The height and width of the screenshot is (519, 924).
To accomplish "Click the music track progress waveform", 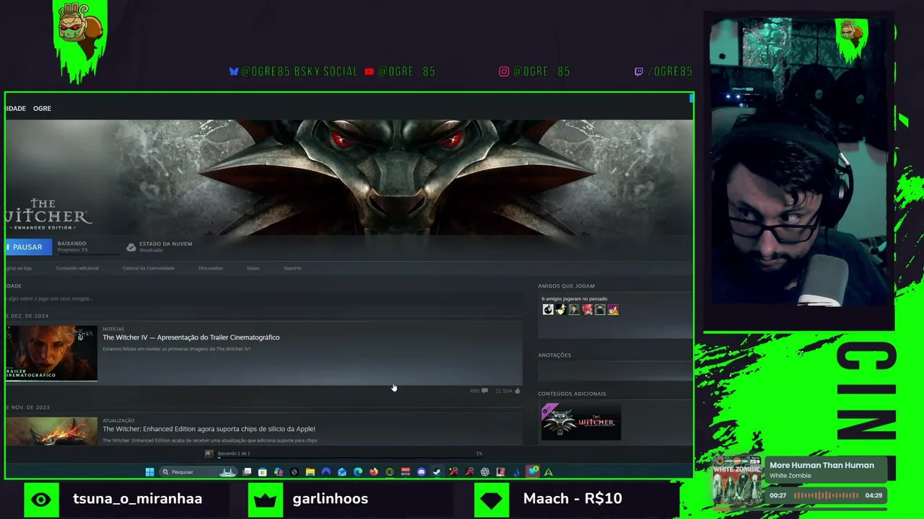I will tap(827, 496).
